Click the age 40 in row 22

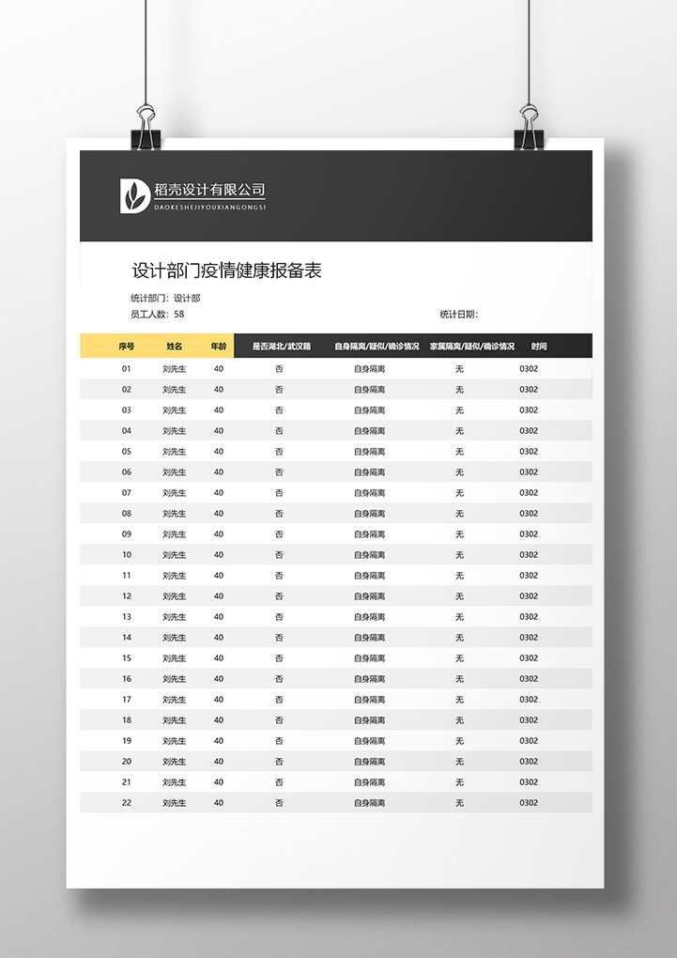pyautogui.click(x=219, y=803)
